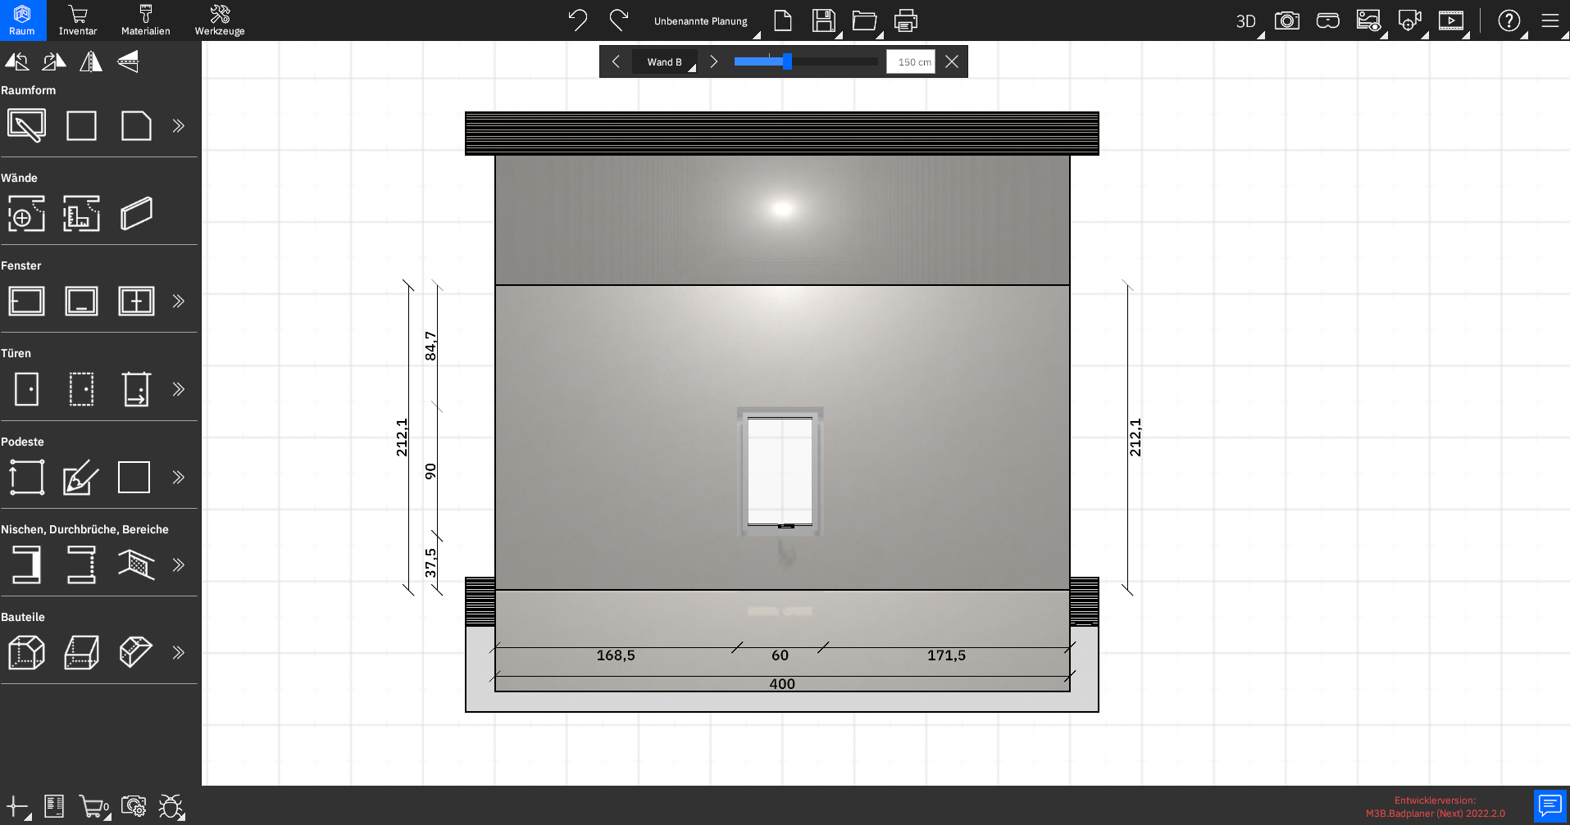
Task: Open the Wand B dropdown
Action: tap(665, 61)
